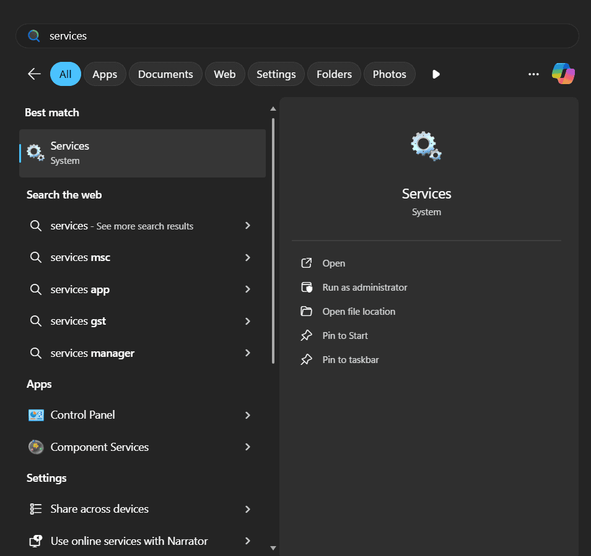Click the Open action icon
This screenshot has height=556, width=591.
coord(307,263)
